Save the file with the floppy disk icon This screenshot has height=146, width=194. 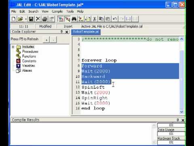[x=31, y=19]
